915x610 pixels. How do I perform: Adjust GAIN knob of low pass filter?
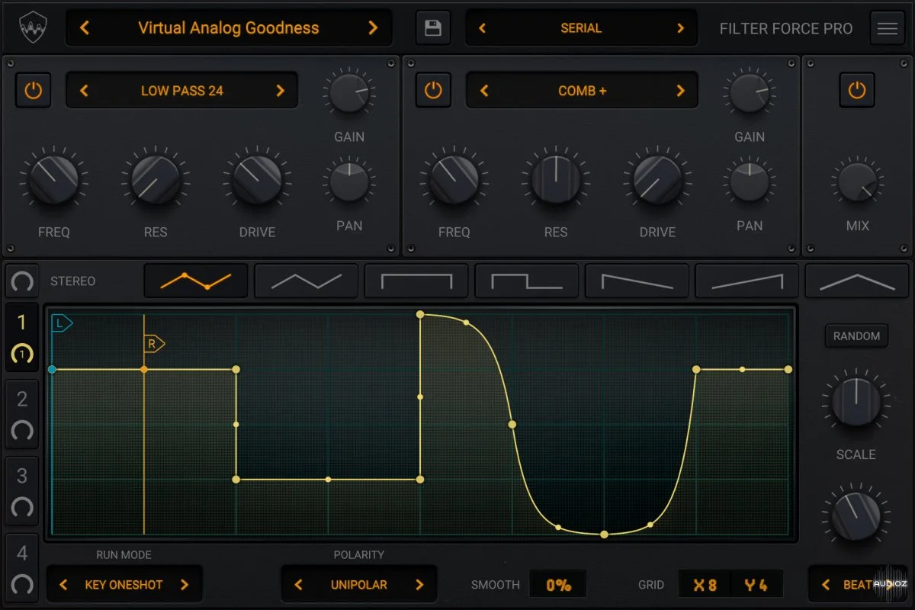[349, 93]
